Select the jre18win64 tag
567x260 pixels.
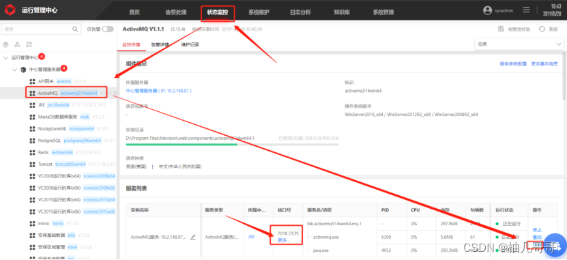pos(58,105)
